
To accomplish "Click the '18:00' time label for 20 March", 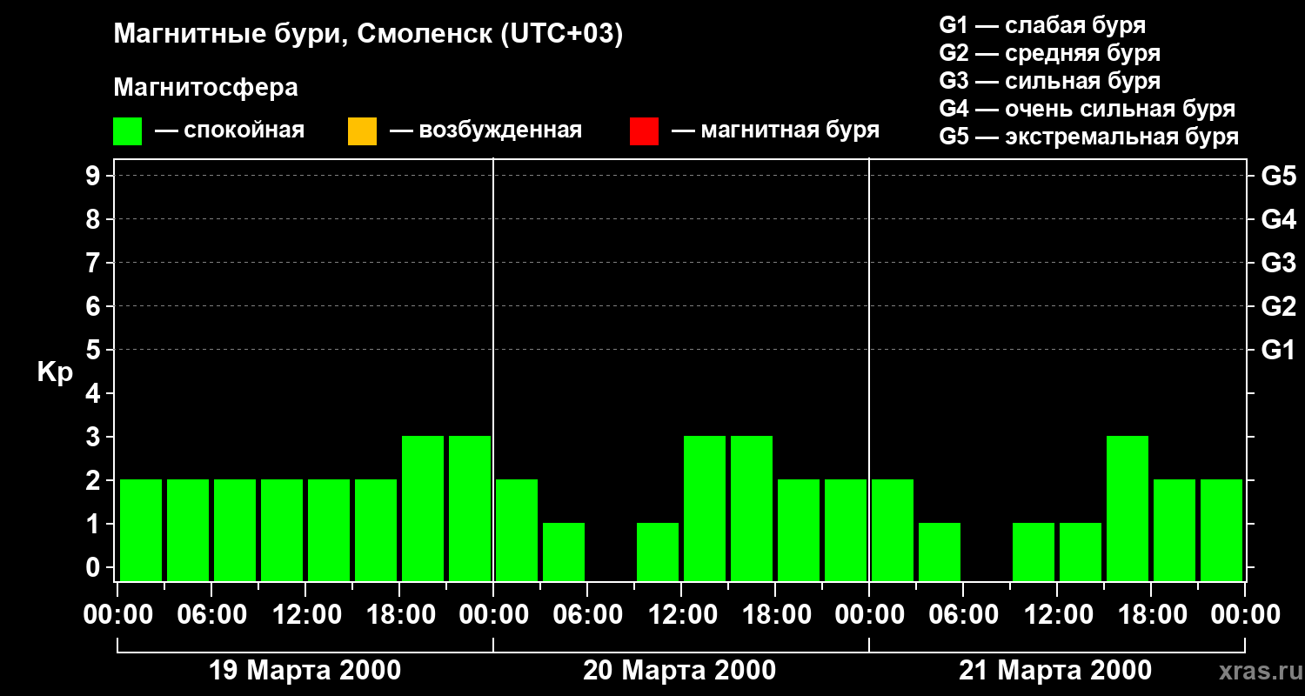I will pos(775,615).
